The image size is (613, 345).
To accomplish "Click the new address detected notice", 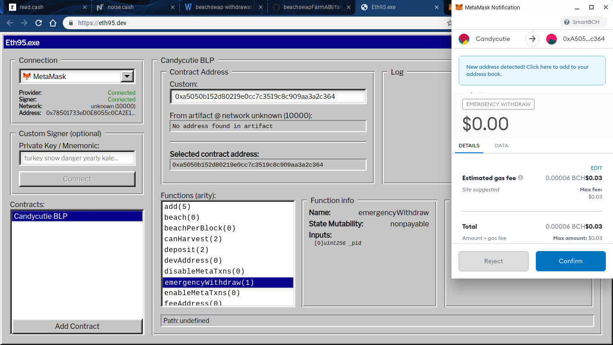I will (x=532, y=71).
